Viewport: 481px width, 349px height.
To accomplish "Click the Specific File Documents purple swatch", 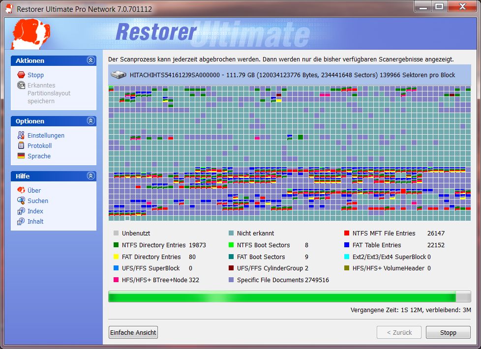I will pyautogui.click(x=231, y=280).
